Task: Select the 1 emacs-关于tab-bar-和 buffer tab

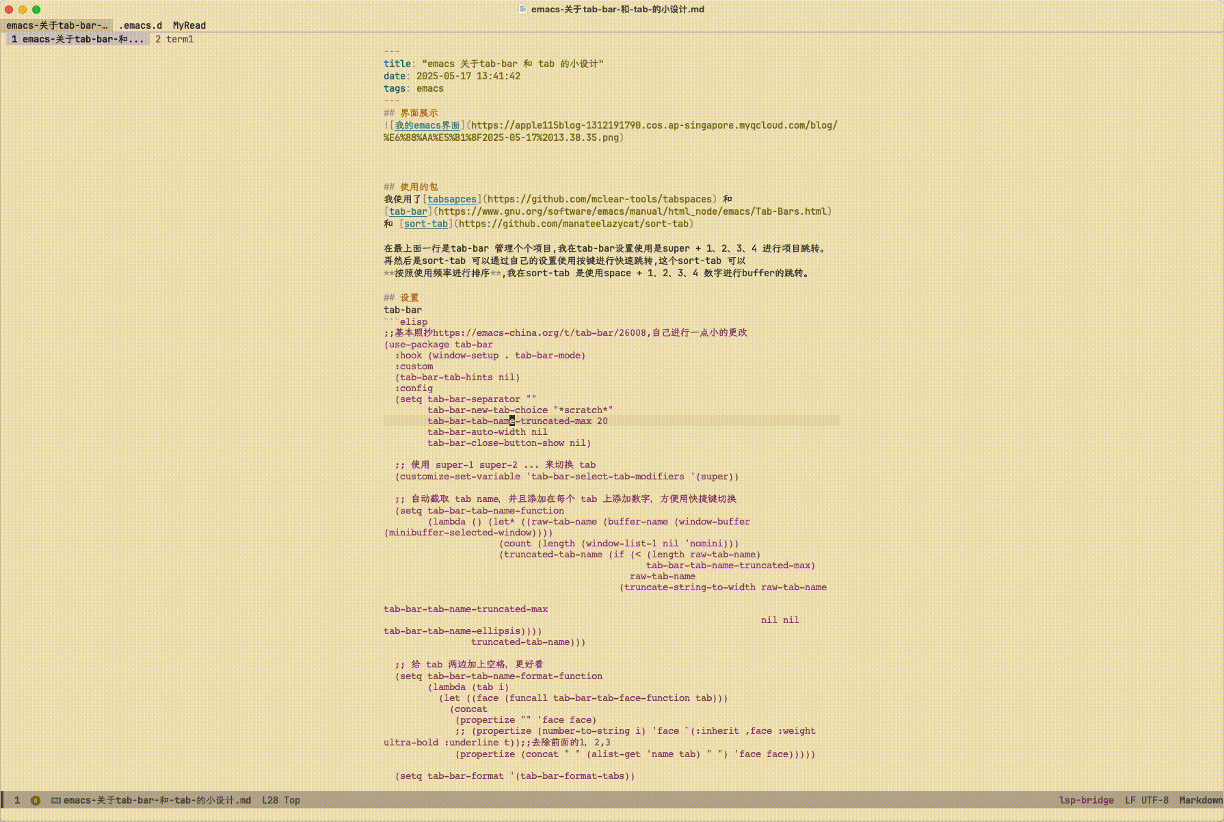Action: click(77, 39)
